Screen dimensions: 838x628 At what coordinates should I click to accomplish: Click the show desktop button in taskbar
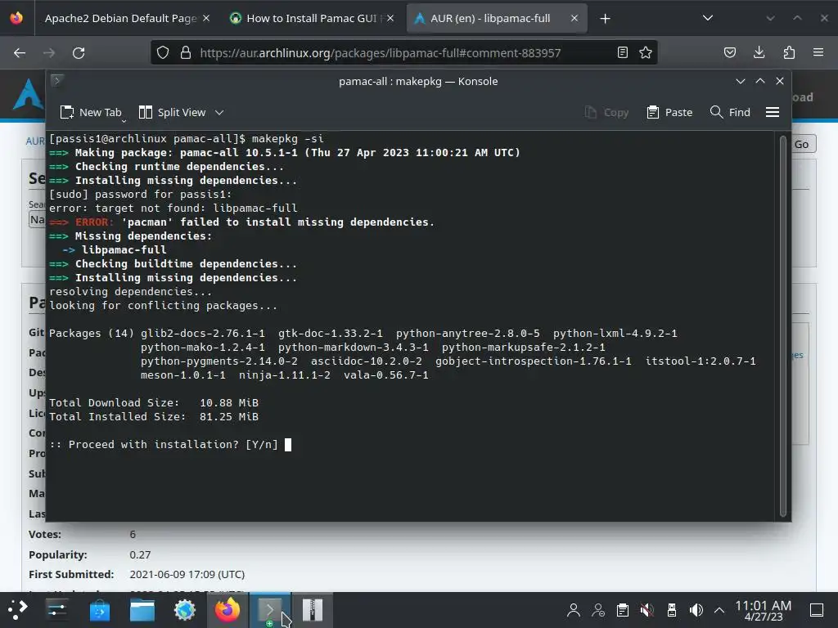click(817, 610)
